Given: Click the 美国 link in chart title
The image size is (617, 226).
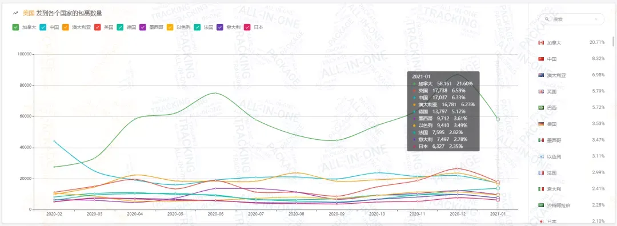Looking at the screenshot, I should 29,13.
